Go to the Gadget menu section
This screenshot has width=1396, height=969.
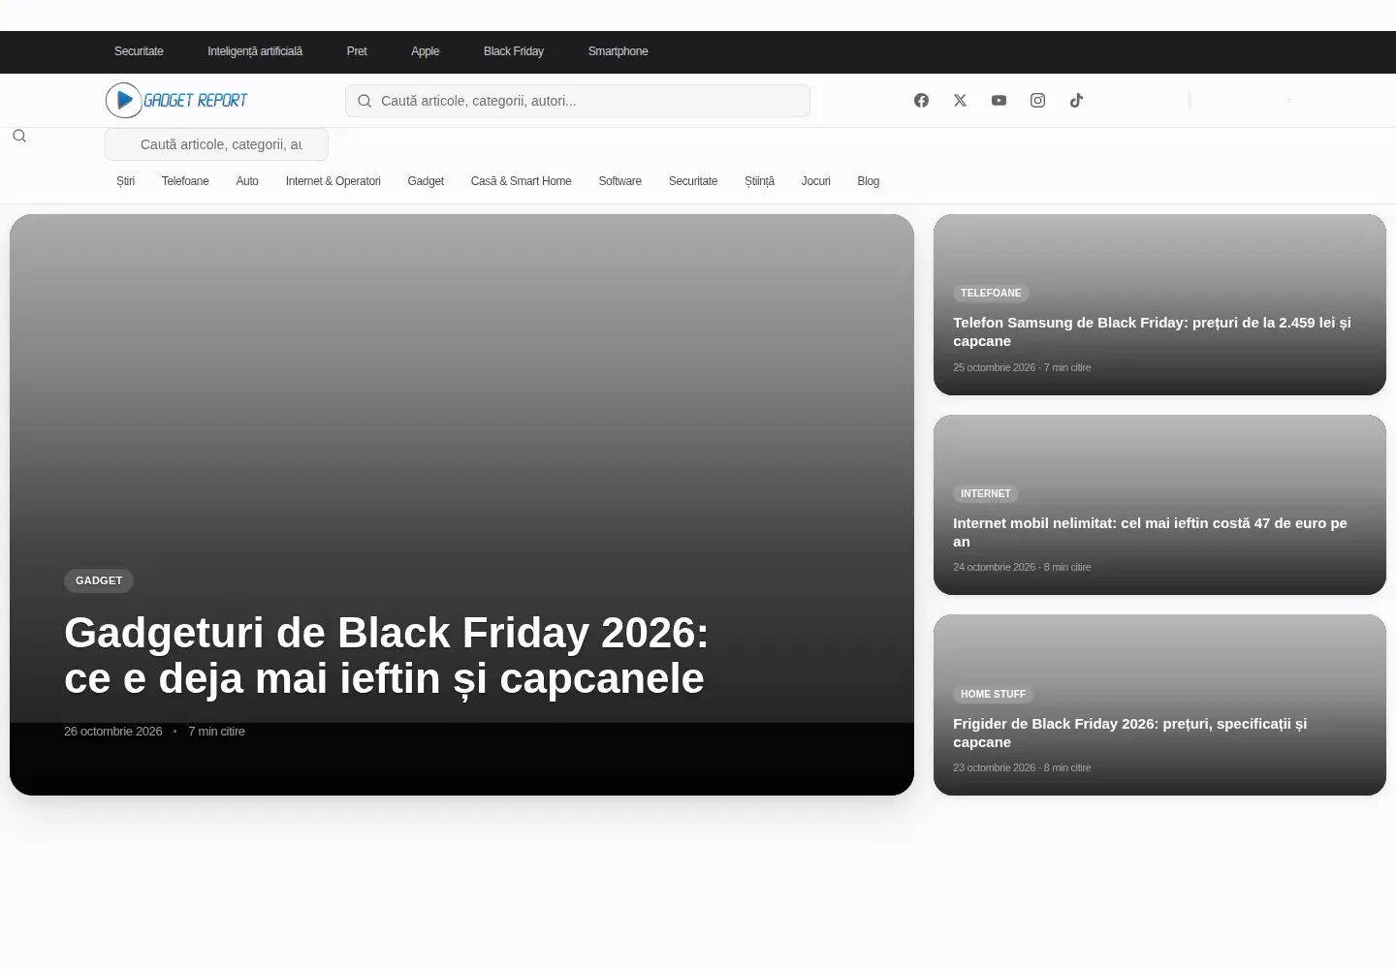(x=426, y=181)
